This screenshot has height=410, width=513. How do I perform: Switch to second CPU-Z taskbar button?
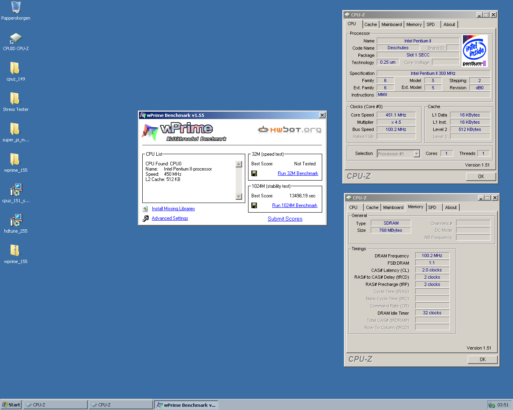(x=121, y=405)
